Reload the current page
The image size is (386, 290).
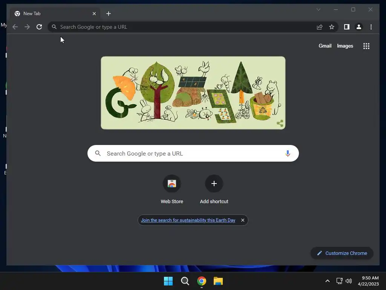pos(39,27)
